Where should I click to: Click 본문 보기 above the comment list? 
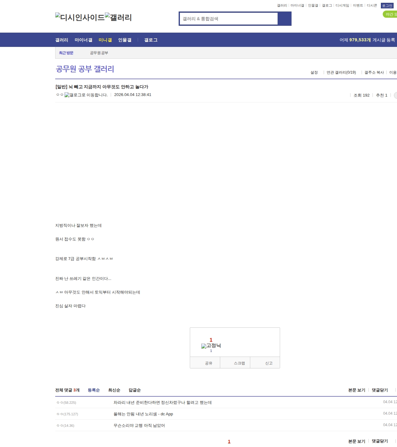(x=357, y=390)
